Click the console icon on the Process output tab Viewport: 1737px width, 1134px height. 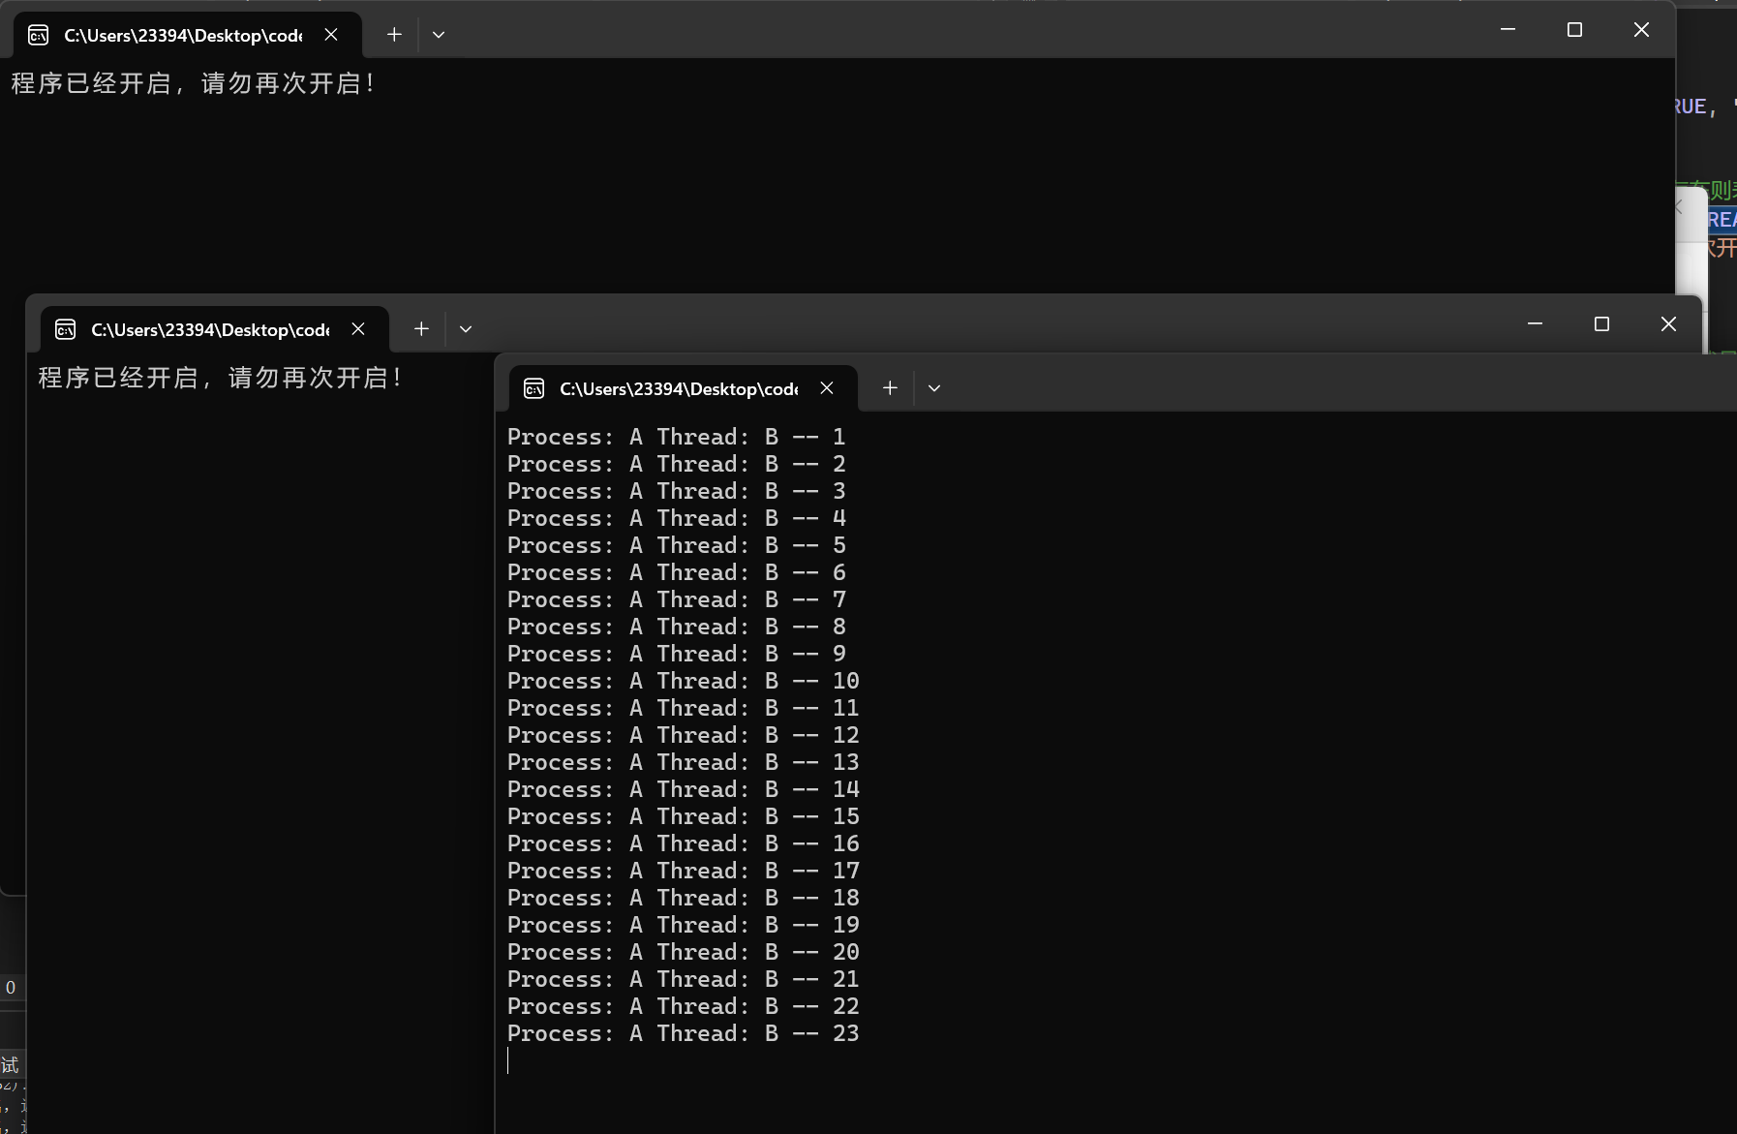[534, 388]
